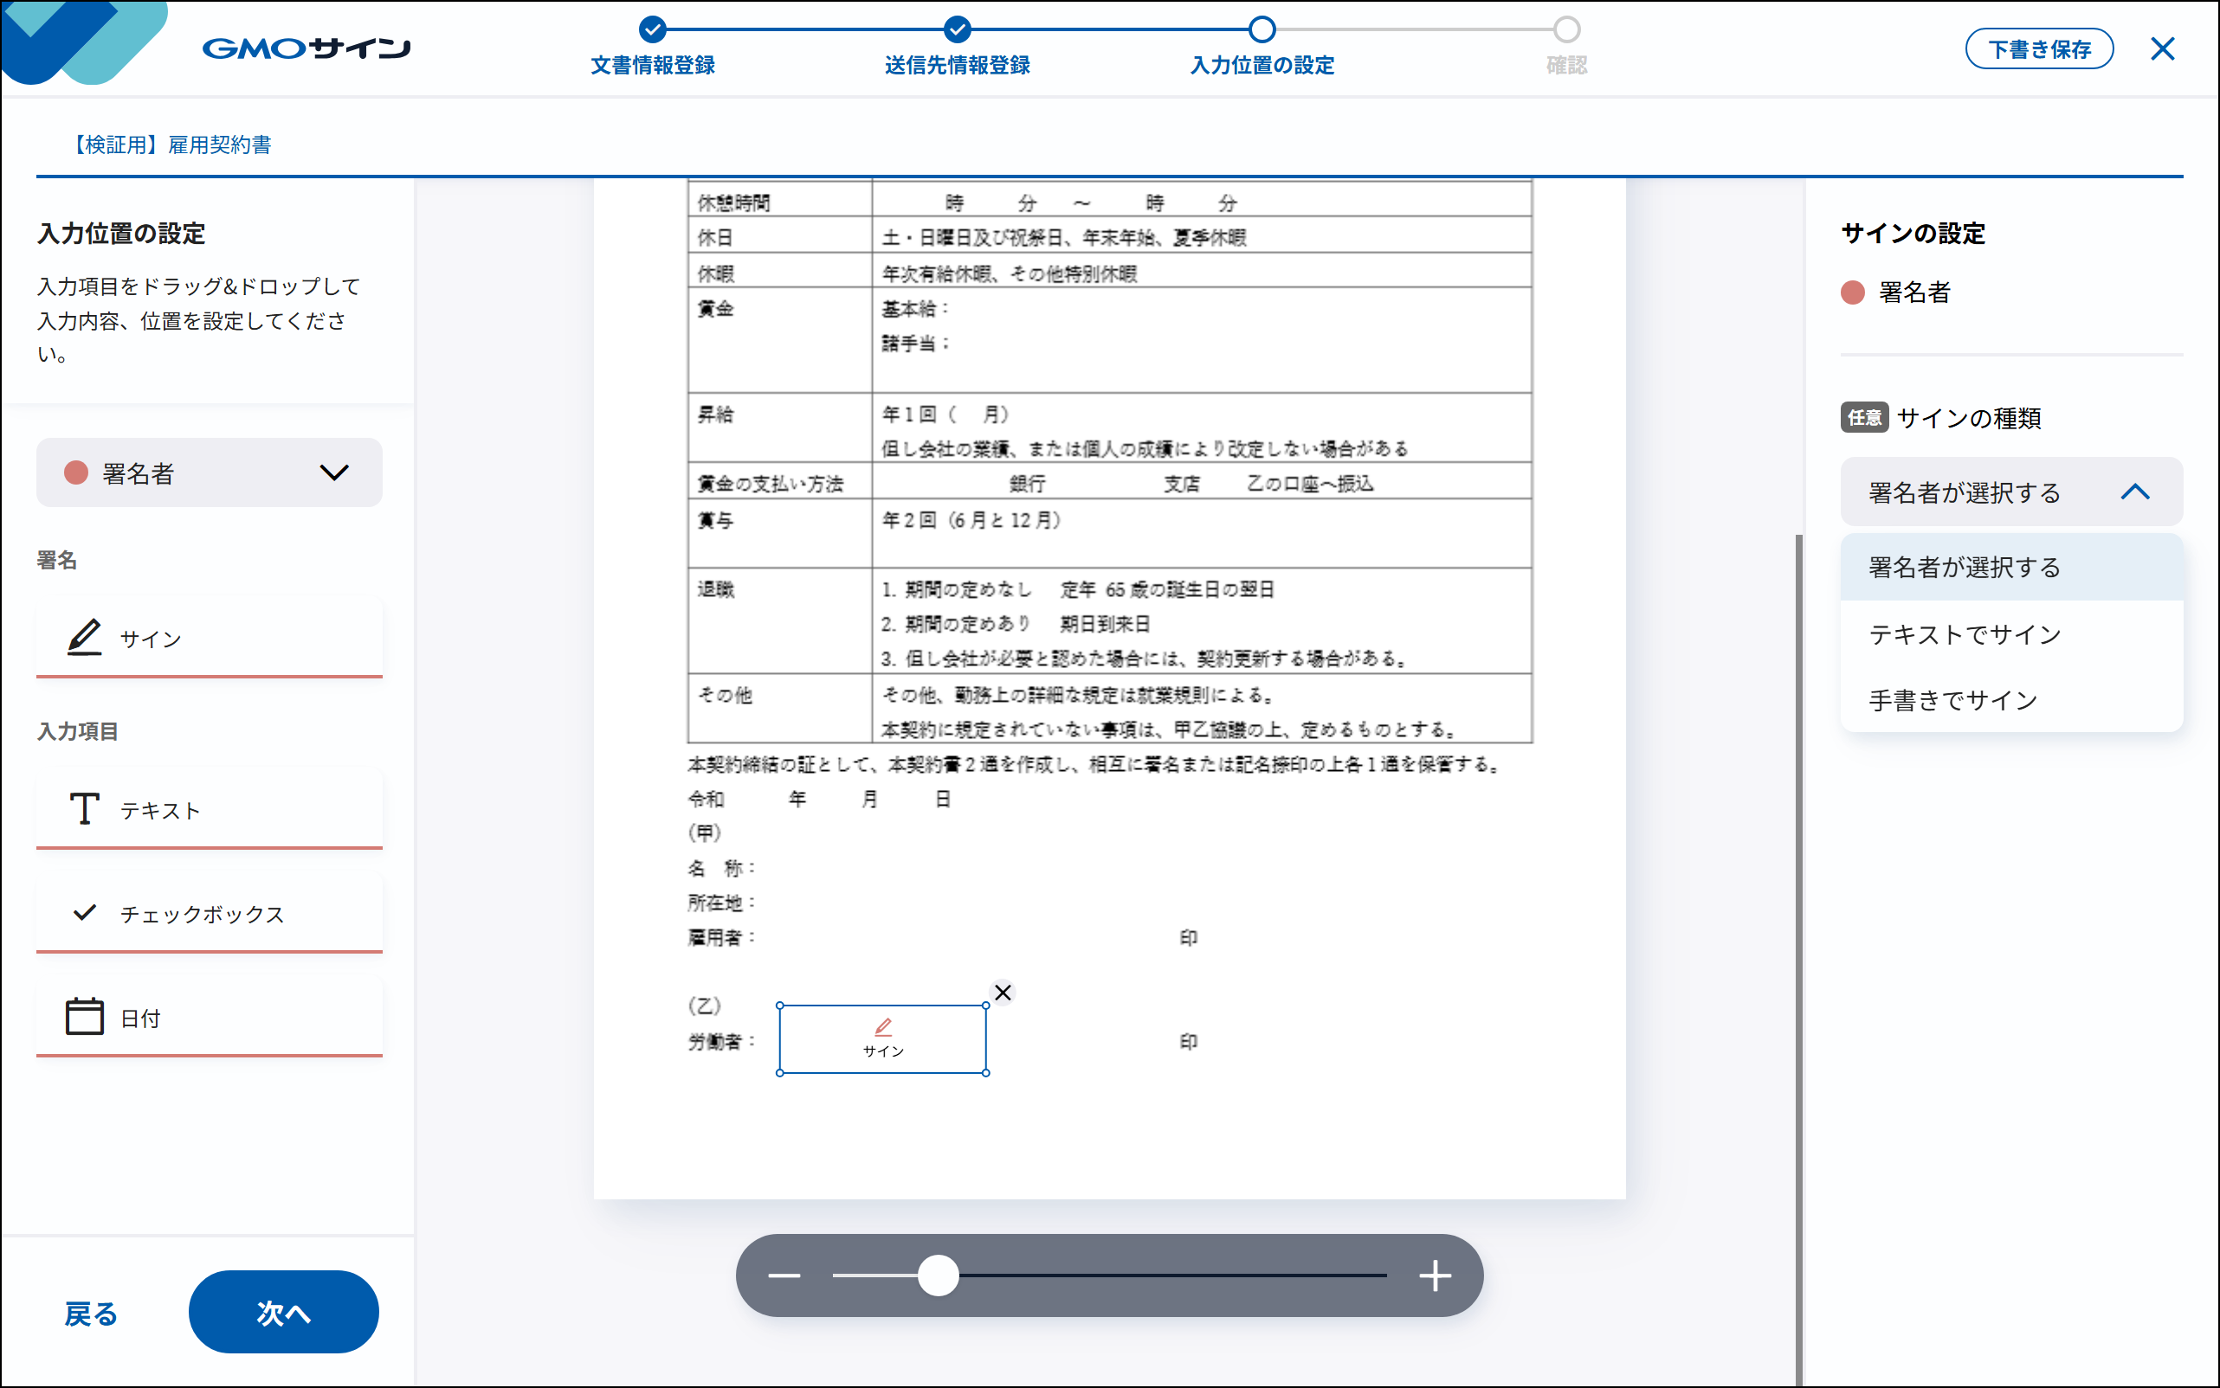Viewport: 2220px width, 1388px height.
Task: Remove the placed sign field with X
Action: click(x=1003, y=993)
